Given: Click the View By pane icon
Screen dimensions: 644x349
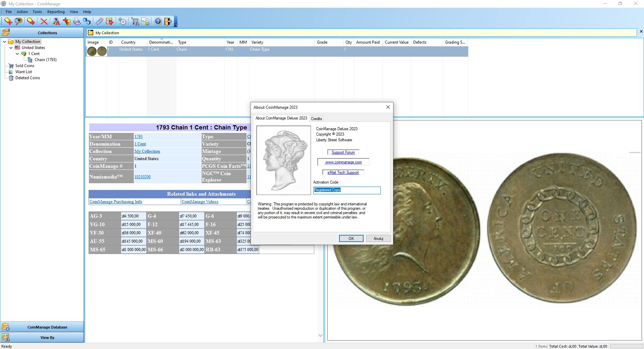Looking at the screenshot, I should (x=6, y=337).
